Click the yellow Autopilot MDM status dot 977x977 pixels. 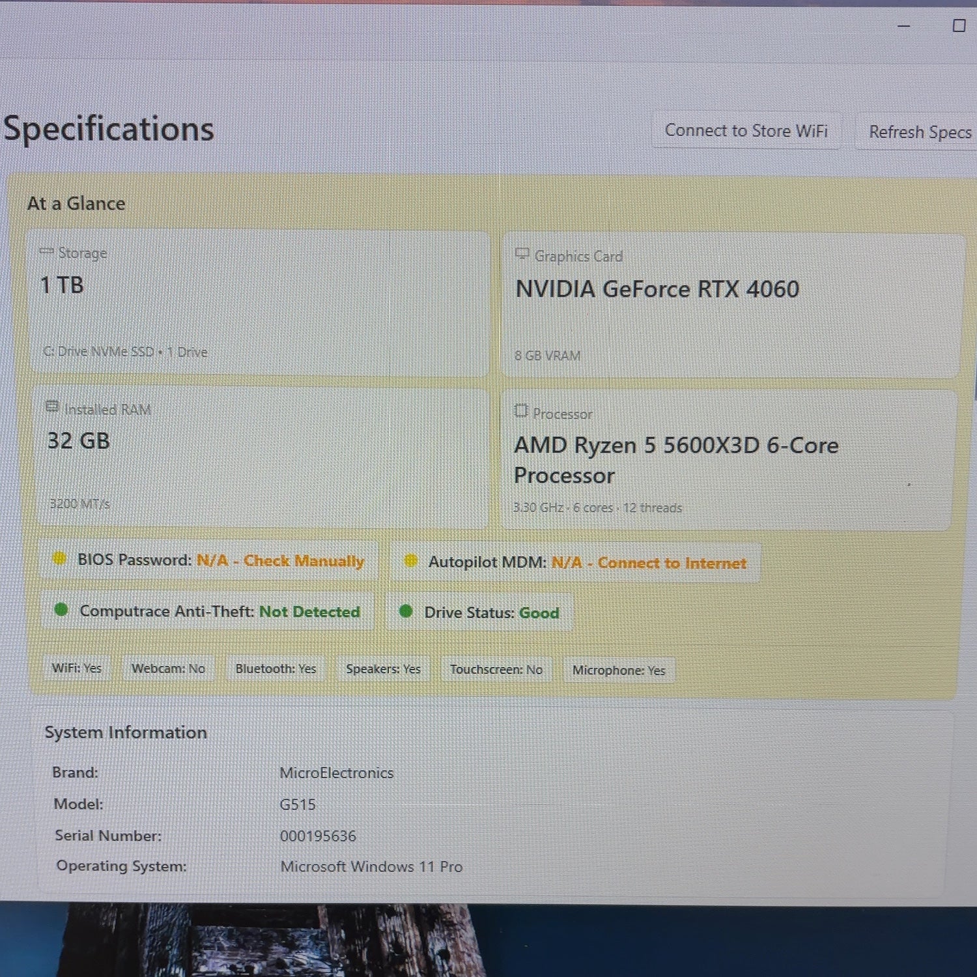[411, 560]
